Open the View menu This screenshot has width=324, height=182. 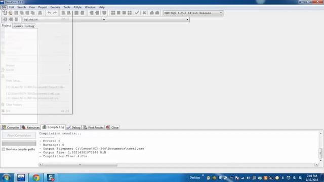click(x=32, y=7)
